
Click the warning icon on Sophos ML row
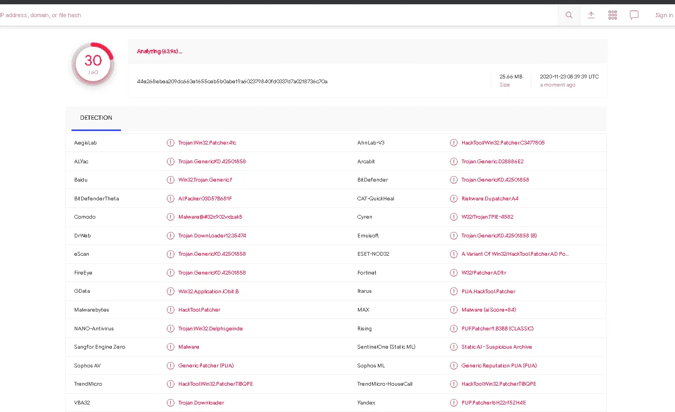click(x=454, y=366)
